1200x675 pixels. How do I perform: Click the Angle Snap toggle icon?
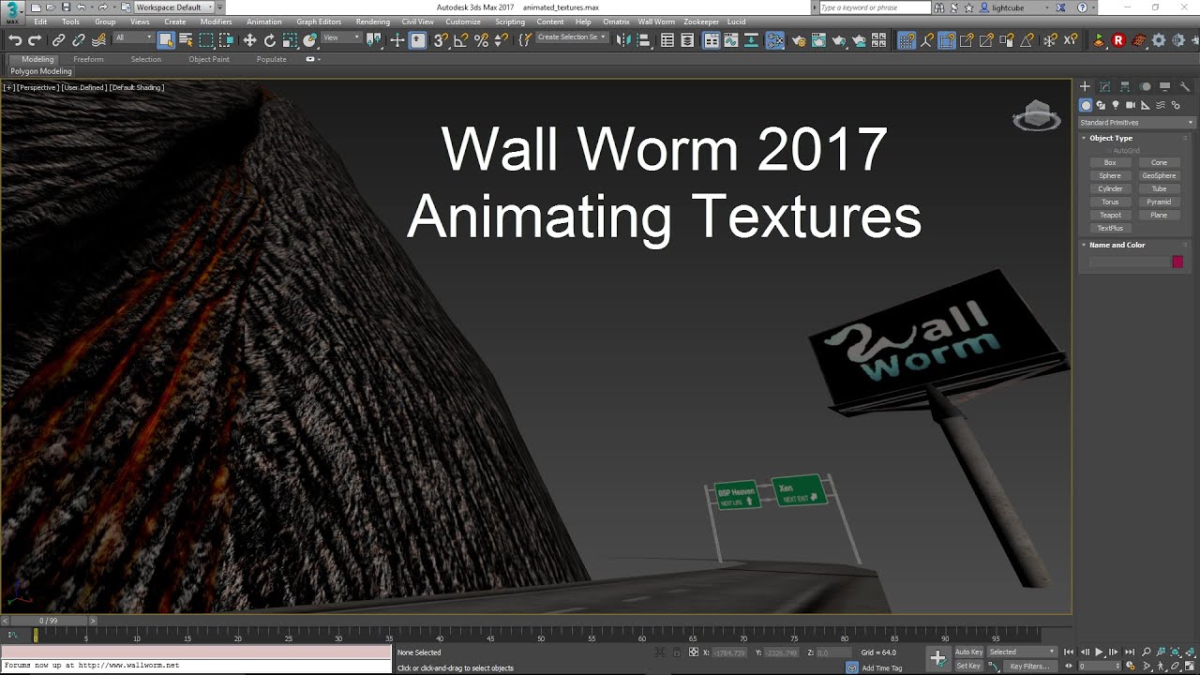tap(460, 40)
